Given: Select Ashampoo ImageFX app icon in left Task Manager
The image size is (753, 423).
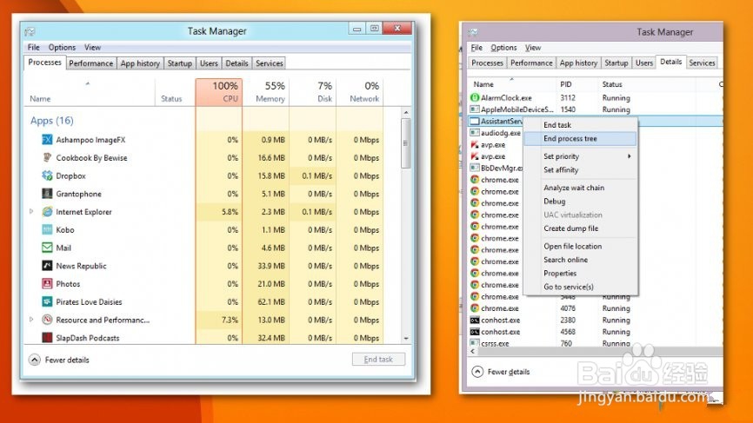Looking at the screenshot, I should click(x=47, y=140).
